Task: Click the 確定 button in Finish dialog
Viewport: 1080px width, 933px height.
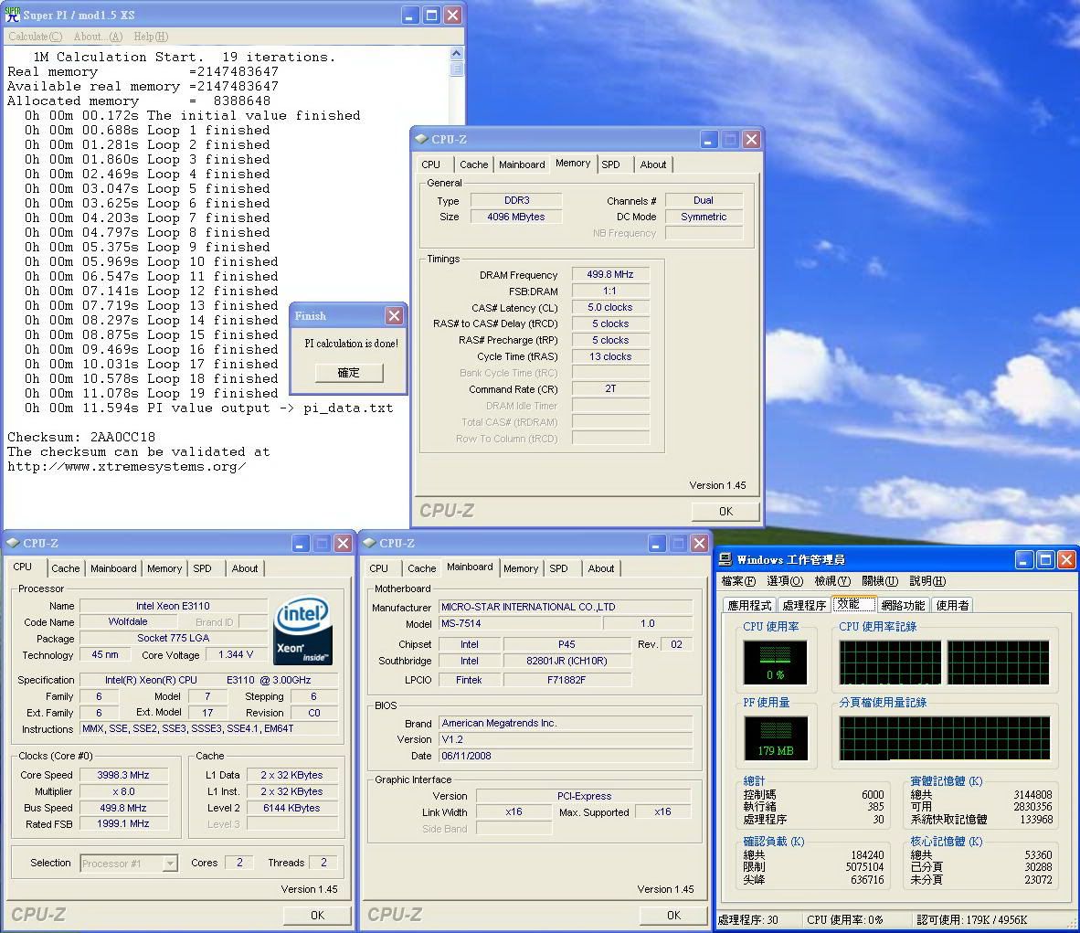Action: tap(348, 373)
